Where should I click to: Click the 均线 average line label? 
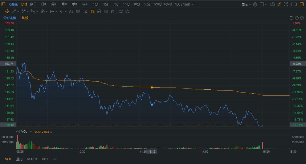(x=25, y=18)
